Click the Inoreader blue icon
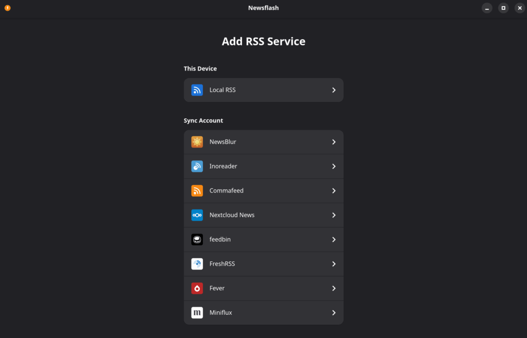This screenshot has width=527, height=338. click(x=197, y=166)
